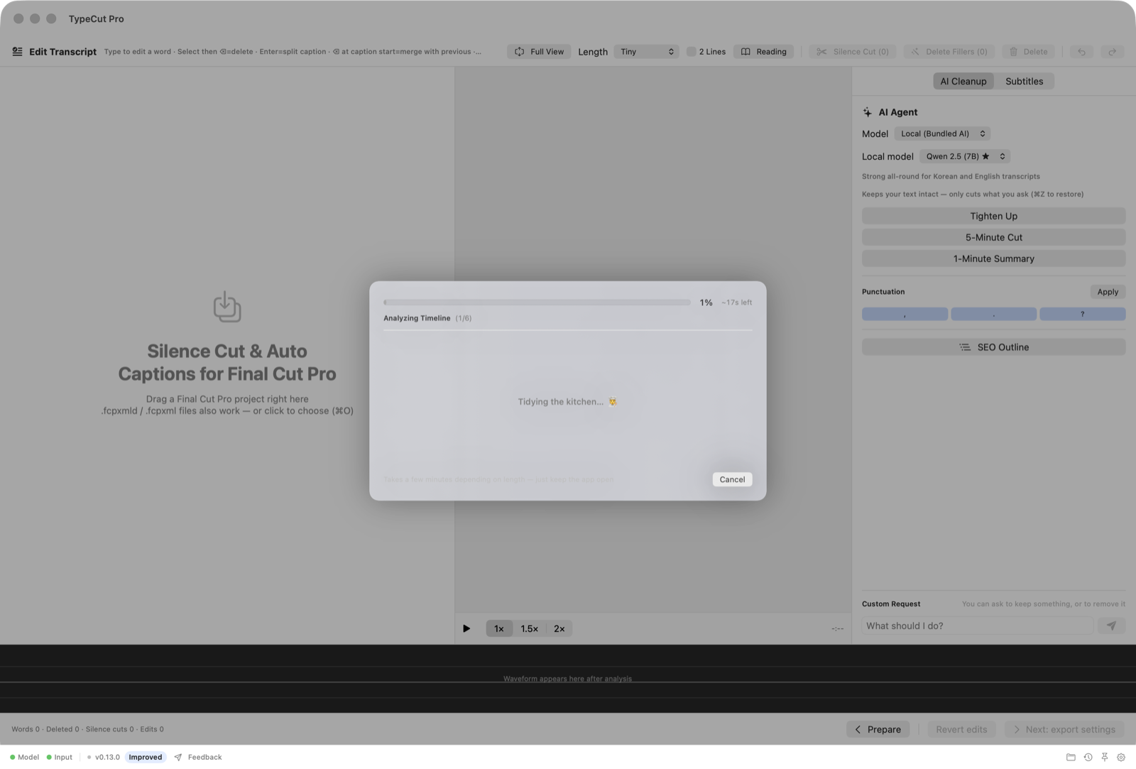Click the SEO Outline button
Screen dimensions: 1136x769
point(993,347)
